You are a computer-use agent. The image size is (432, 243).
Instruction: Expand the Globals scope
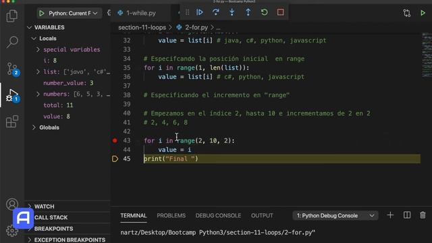coord(34,128)
